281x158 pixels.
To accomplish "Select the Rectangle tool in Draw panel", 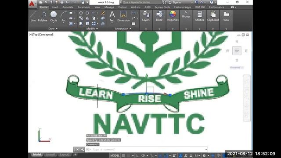I will [71, 13].
